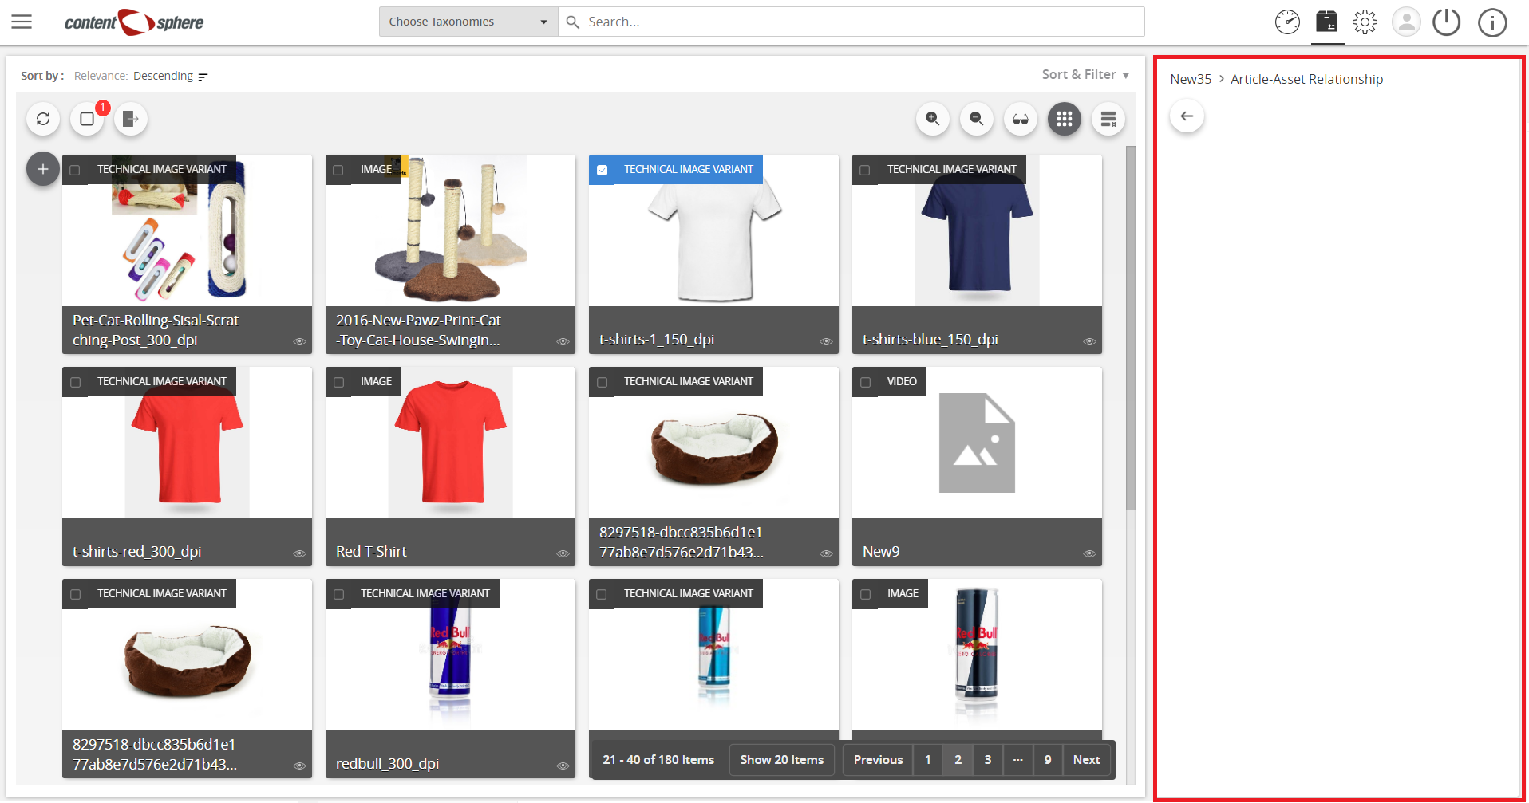Click the back arrow in relationship panel
Viewport: 1529px width, 803px height.
click(1187, 116)
